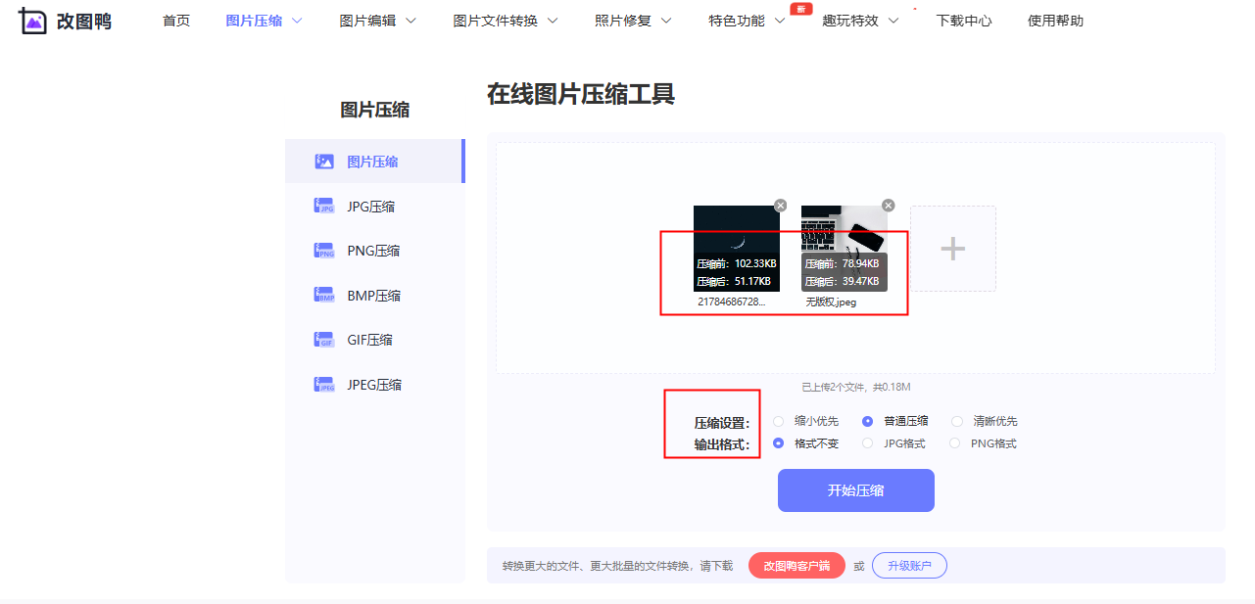Expand the 趣玩特效 menu arrow
This screenshot has height=604, width=1255.
(x=893, y=21)
